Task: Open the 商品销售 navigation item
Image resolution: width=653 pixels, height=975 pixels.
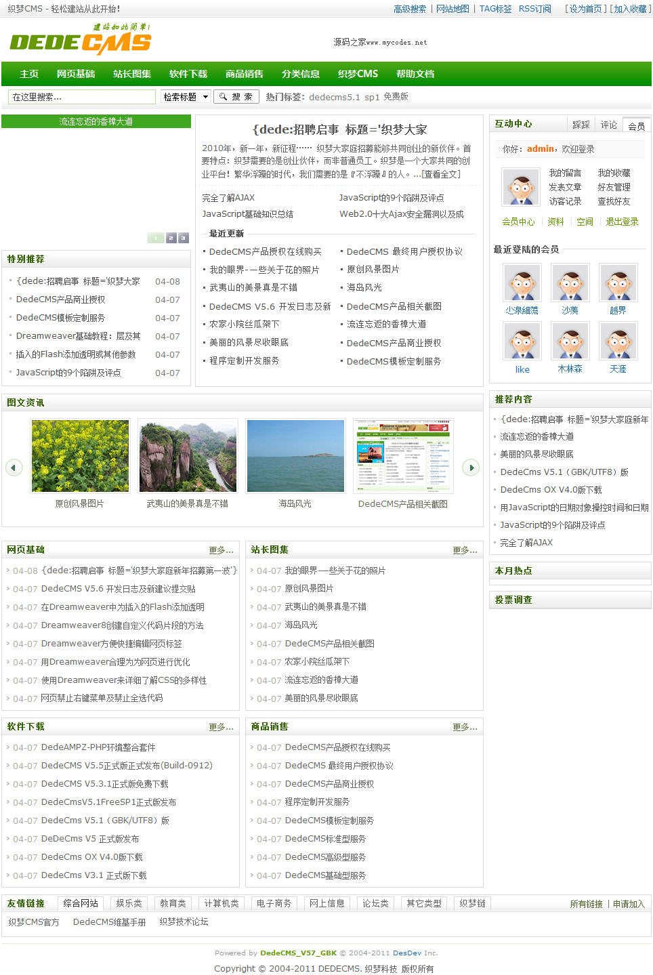Action: [245, 74]
